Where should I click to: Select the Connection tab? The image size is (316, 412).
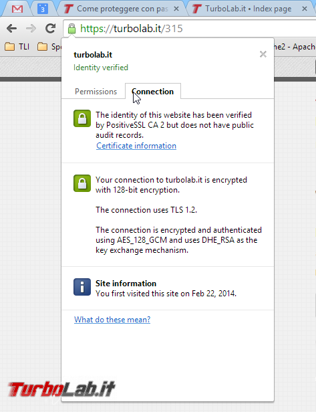click(x=153, y=92)
